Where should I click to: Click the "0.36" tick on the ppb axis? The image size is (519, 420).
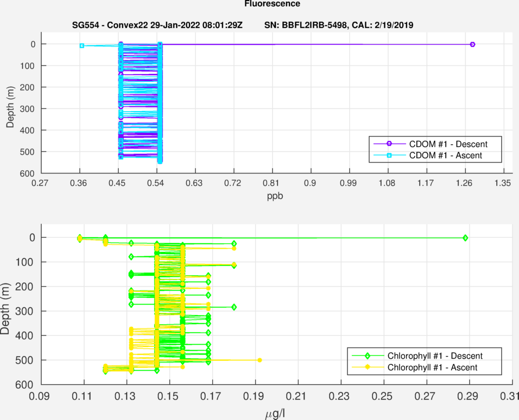[x=78, y=183]
